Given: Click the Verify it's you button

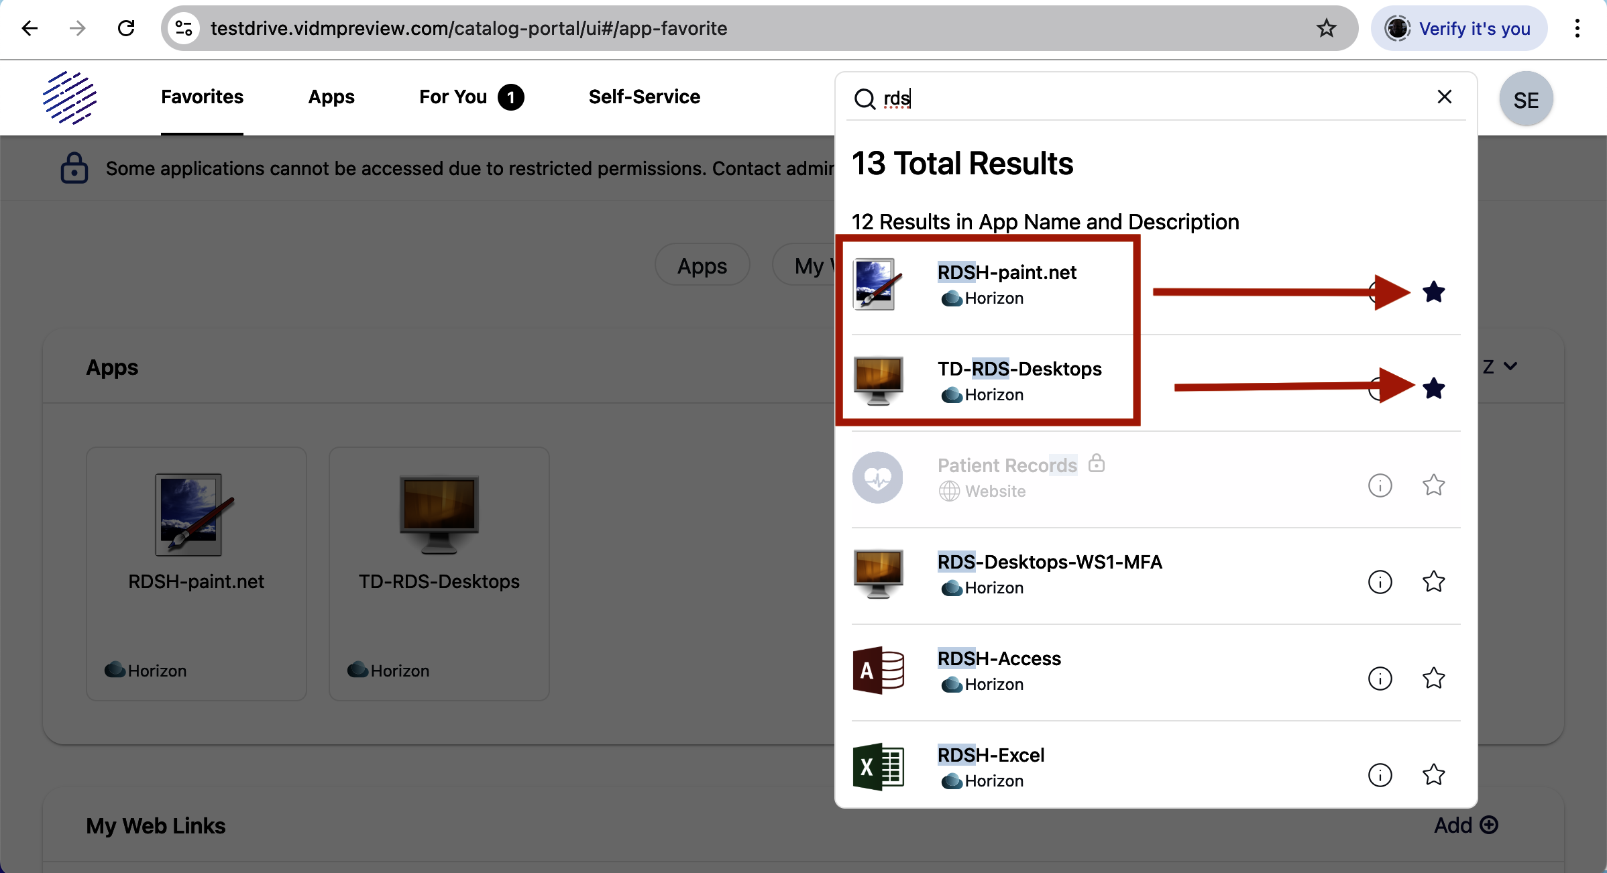Looking at the screenshot, I should tap(1459, 28).
